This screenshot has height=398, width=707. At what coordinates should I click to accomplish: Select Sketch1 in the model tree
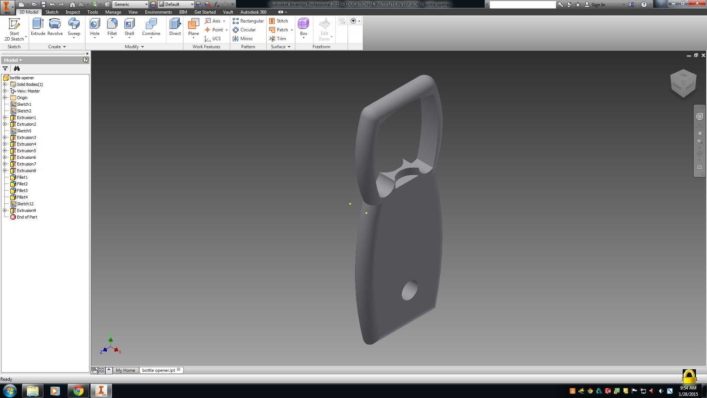pos(24,104)
